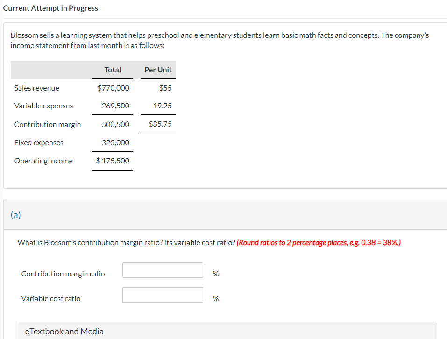The image size is (447, 339).
Task: Click the Variable cost ratio input field
Action: 162,295
